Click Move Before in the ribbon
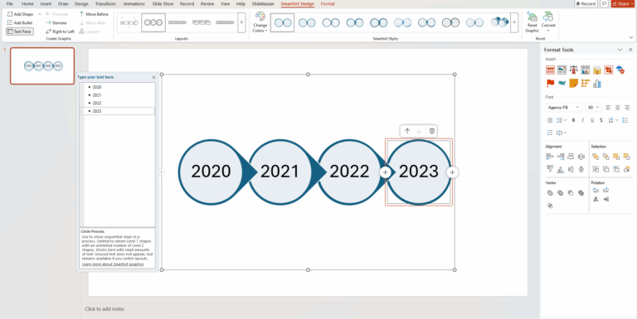This screenshot has width=637, height=319. tap(94, 14)
